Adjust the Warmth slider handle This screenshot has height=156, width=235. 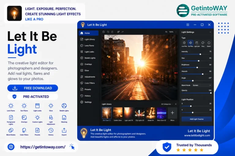(203, 74)
